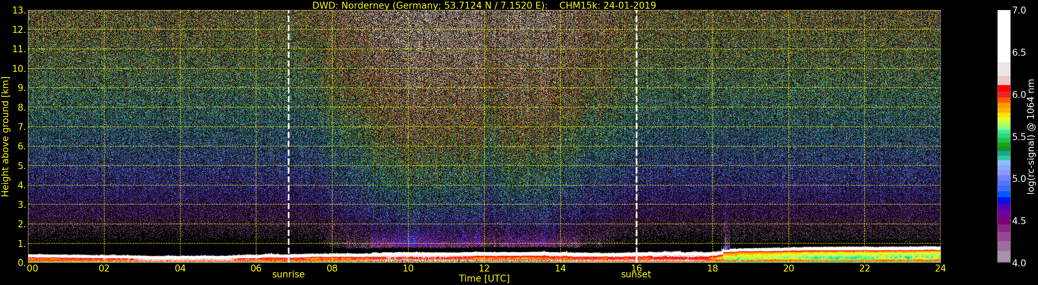Click the white top segment of the colorbar
This screenshot has height=285, width=1038.
click(x=1004, y=36)
